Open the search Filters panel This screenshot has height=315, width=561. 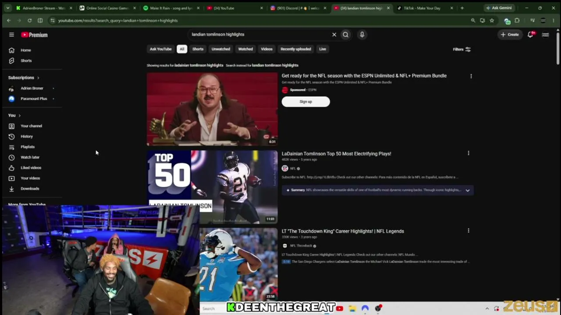coord(462,49)
